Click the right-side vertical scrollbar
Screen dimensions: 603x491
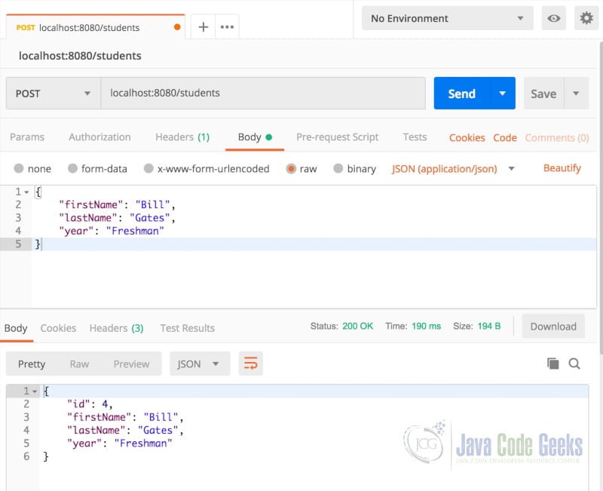tap(601, 196)
